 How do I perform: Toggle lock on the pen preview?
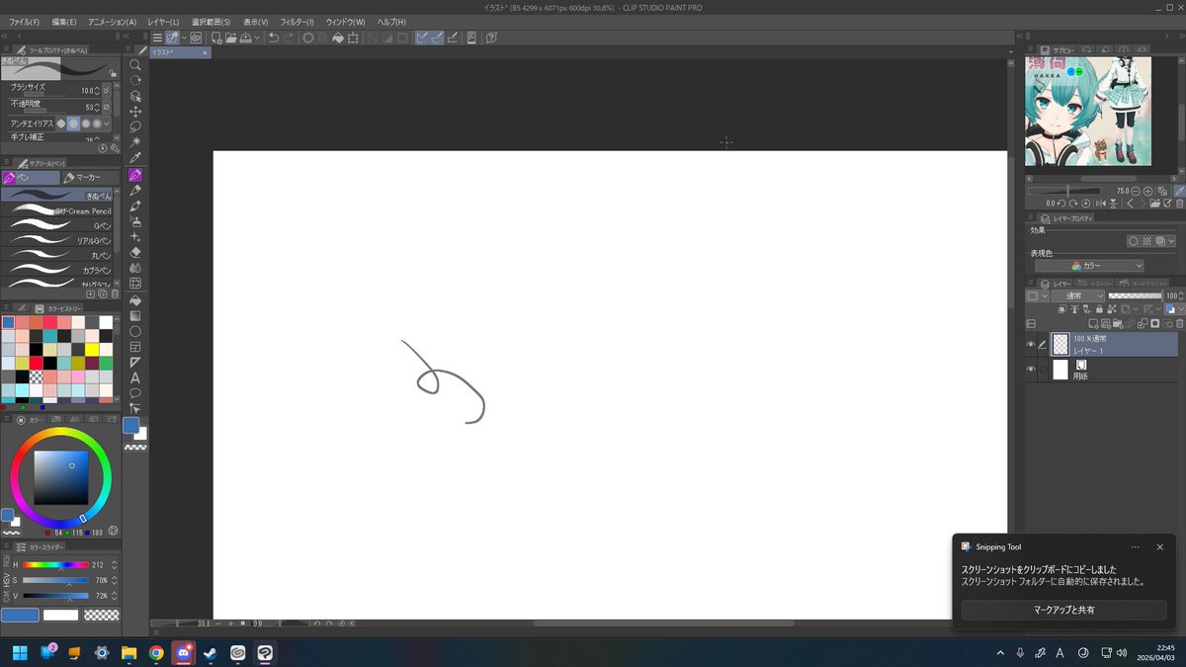(x=113, y=73)
